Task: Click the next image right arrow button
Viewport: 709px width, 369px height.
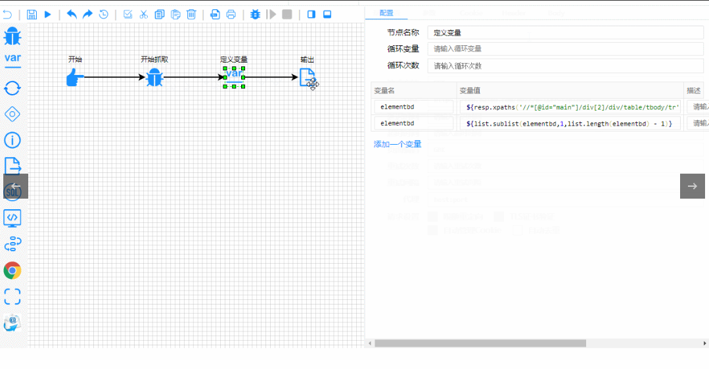Action: point(693,186)
